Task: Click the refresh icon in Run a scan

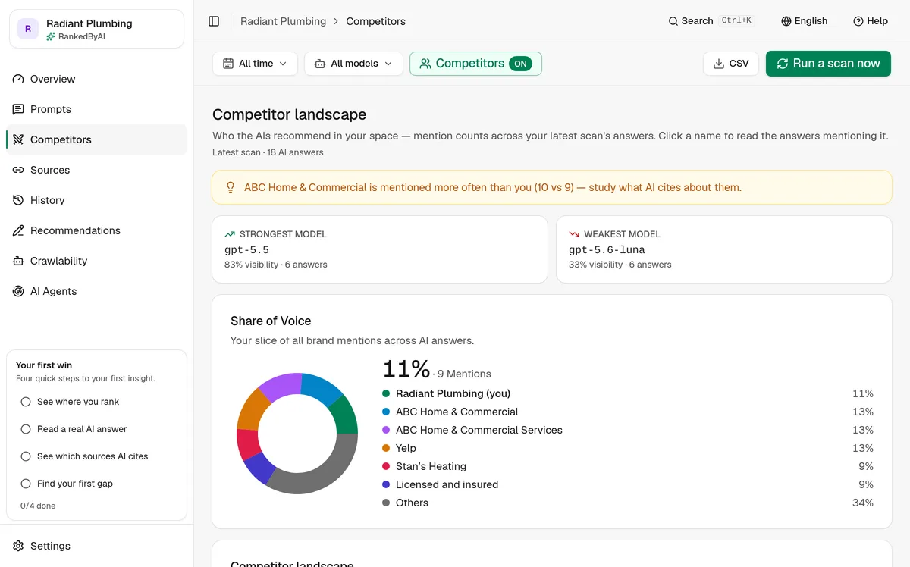Action: point(783,64)
